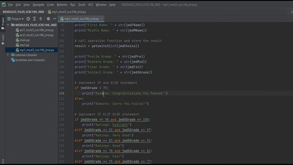This screenshot has width=293, height=165.
Task: Click the 'Ratings: Exellent' print line
Action: (107, 125)
